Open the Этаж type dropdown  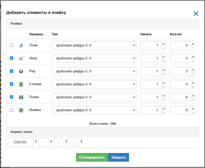point(94,45)
